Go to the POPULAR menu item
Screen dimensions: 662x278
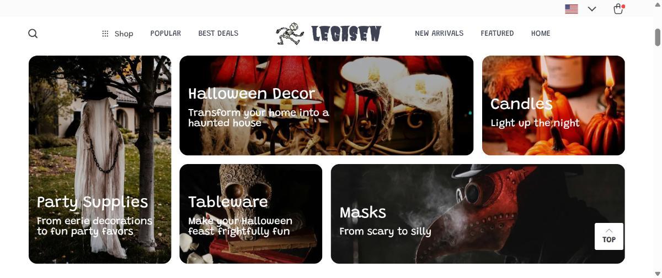[165, 34]
